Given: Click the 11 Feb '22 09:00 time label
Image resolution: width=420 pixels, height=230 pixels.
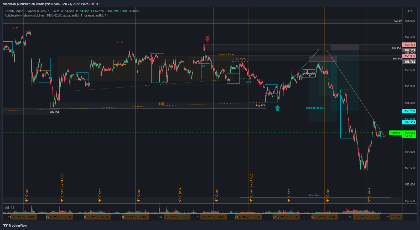Looking at the screenshot, I should point(24,217).
